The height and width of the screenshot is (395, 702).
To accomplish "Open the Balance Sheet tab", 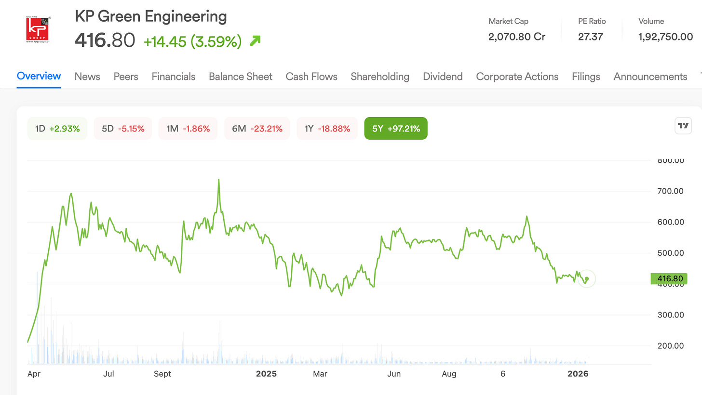I will click(241, 77).
